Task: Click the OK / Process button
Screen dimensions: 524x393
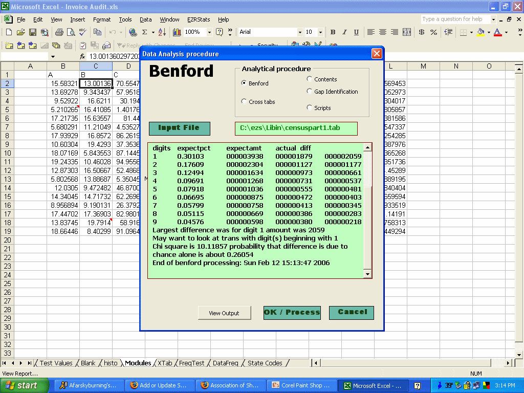Action: coord(292,313)
